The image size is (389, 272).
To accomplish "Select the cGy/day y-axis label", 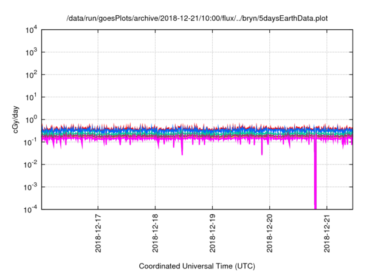I will (x=16, y=120).
